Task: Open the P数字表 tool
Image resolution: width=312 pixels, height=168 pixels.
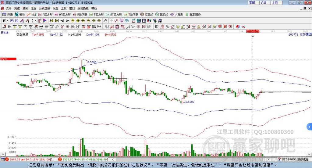Action: coord(80,15)
